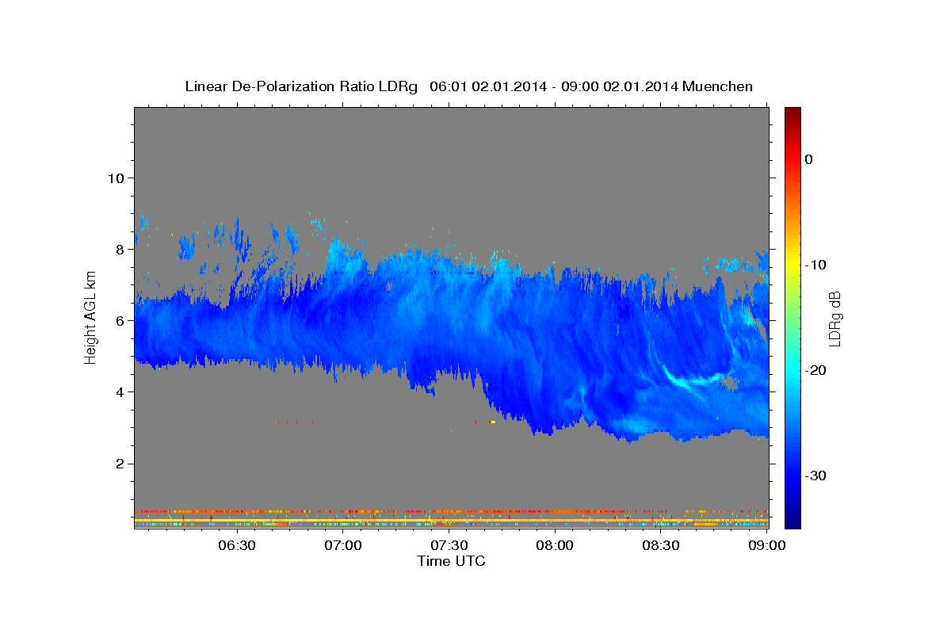Click the colorbar value -20
The image size is (951, 634).
pos(815,370)
